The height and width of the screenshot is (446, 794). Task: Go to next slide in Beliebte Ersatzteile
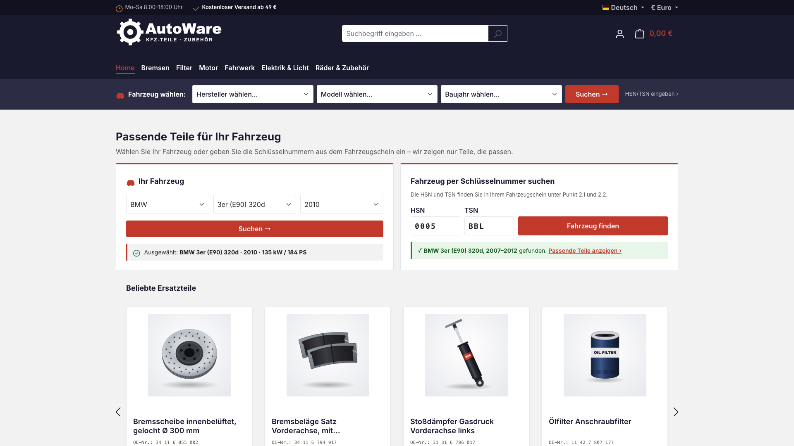click(x=676, y=412)
